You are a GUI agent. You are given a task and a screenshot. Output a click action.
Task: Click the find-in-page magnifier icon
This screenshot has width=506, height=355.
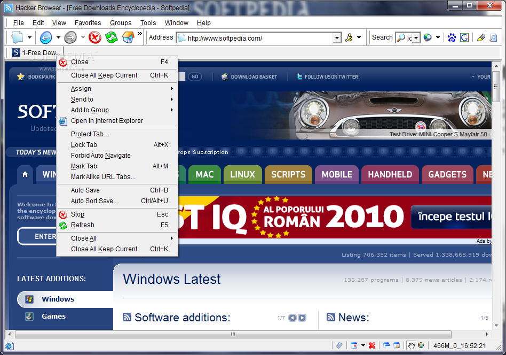point(493,37)
